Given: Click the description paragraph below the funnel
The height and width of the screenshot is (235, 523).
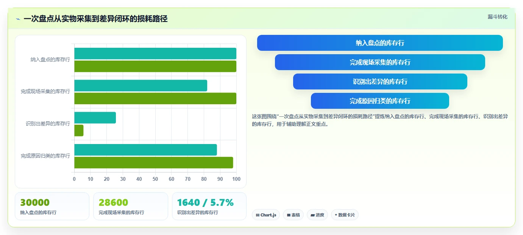Looking at the screenshot, I should [x=380, y=120].
